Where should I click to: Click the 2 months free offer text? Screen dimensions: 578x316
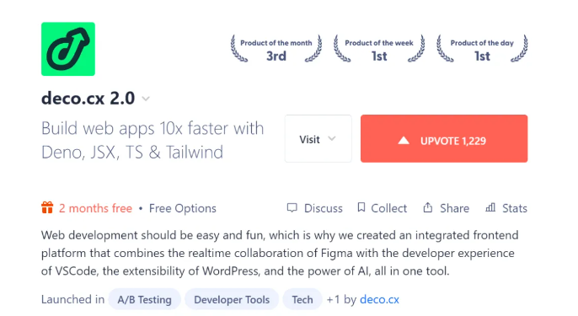click(x=95, y=208)
